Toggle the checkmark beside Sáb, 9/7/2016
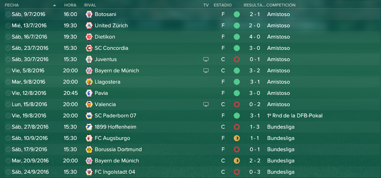381x178 pixels. click(x=8, y=14)
